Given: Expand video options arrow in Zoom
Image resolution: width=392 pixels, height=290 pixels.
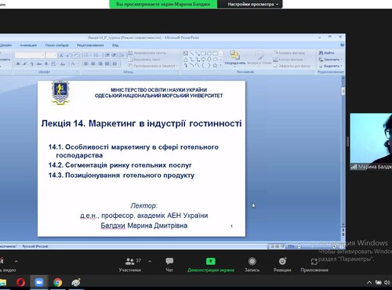Looking at the screenshot, I should click(x=16, y=261).
